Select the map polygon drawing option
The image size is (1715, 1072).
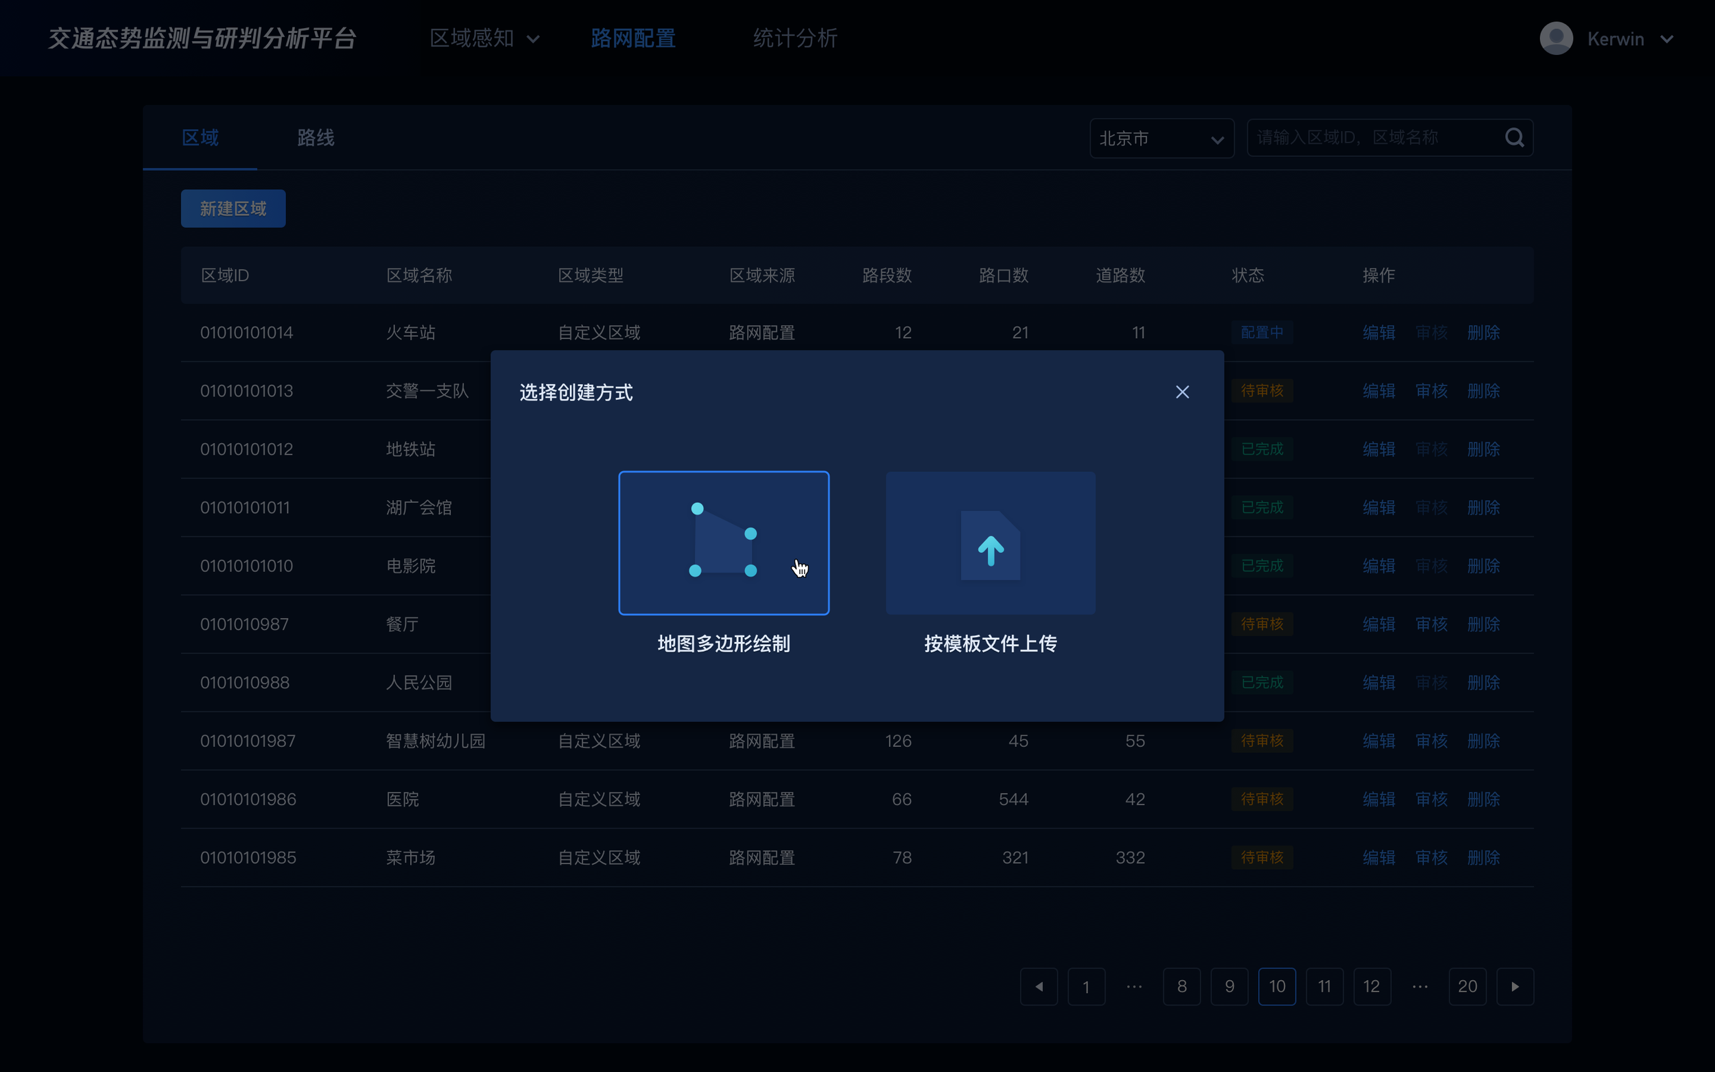[x=723, y=543]
